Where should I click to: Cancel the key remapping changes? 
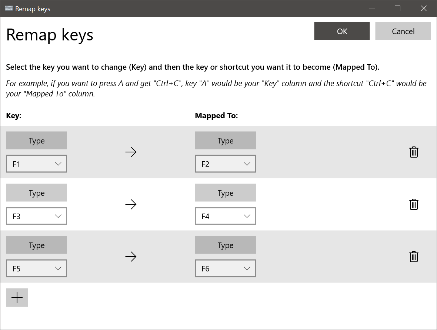[403, 31]
